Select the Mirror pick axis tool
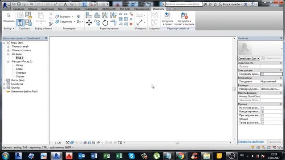Image resolution: width=285 pixels, height=160 pixels. pos(105,15)
